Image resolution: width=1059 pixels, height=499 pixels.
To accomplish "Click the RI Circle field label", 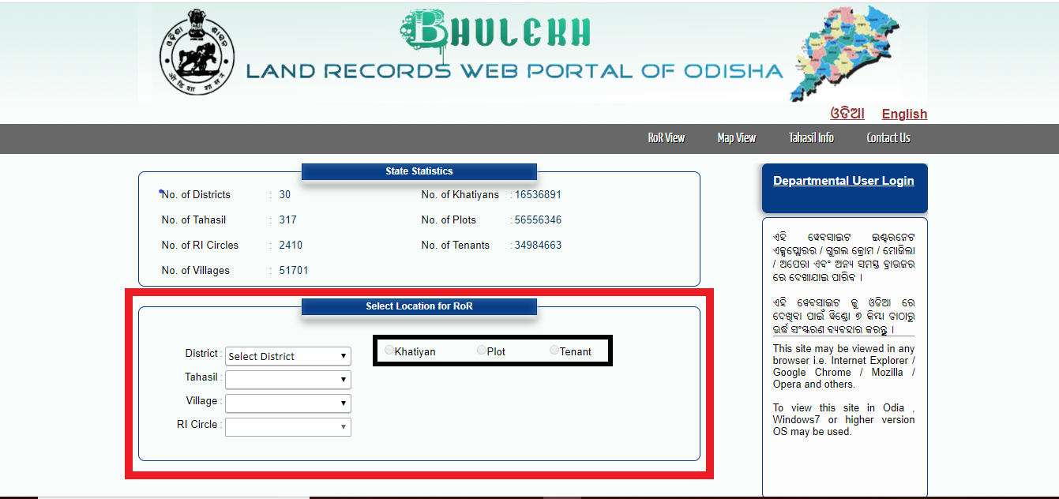I will 197,424.
